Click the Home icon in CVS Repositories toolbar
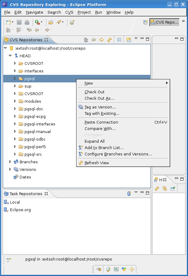 pos(86,40)
